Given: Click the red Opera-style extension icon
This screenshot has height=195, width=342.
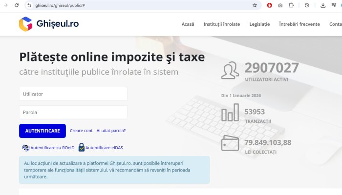Looking at the screenshot, I should point(269,5).
